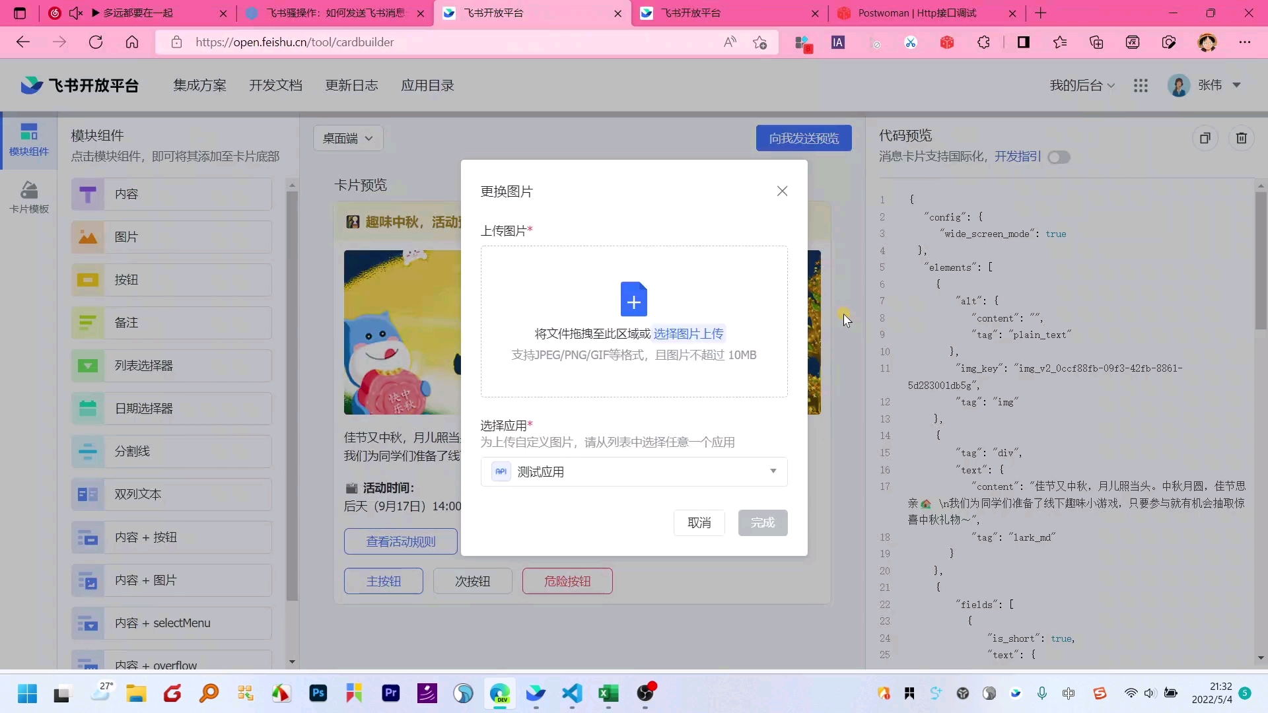Open Windows Start menu
Image resolution: width=1268 pixels, height=713 pixels.
click(x=27, y=693)
